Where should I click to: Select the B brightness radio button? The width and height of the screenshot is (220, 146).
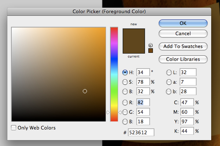[125, 92]
